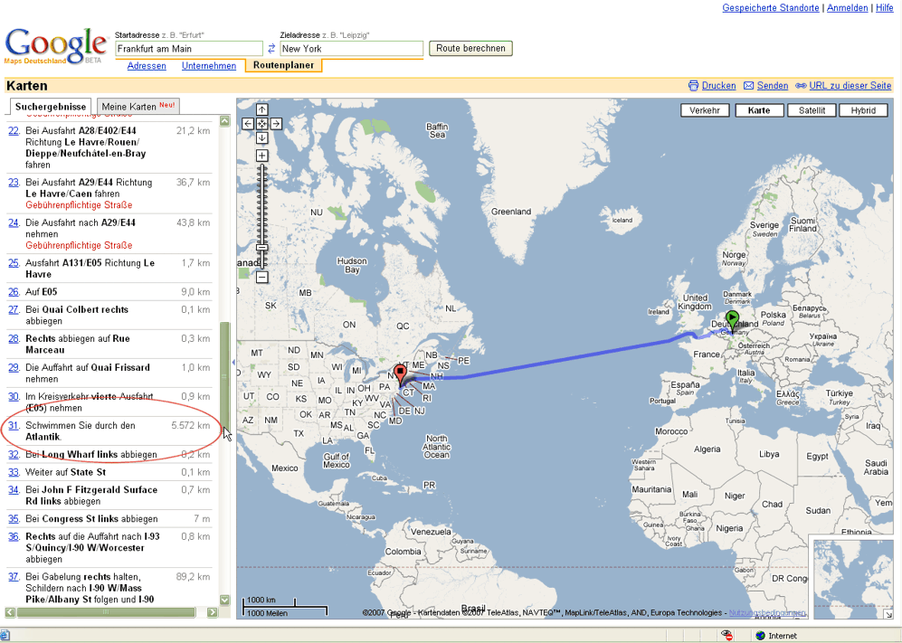Zoom out with the minus button
Image resolution: width=902 pixels, height=643 pixels.
(261, 278)
